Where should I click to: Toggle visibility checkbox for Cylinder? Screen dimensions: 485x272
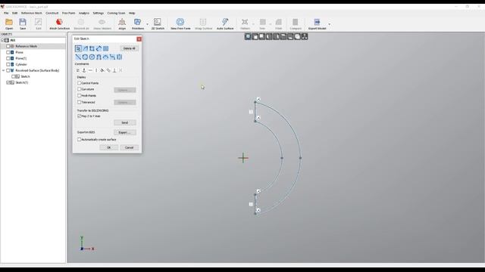pyautogui.click(x=8, y=64)
